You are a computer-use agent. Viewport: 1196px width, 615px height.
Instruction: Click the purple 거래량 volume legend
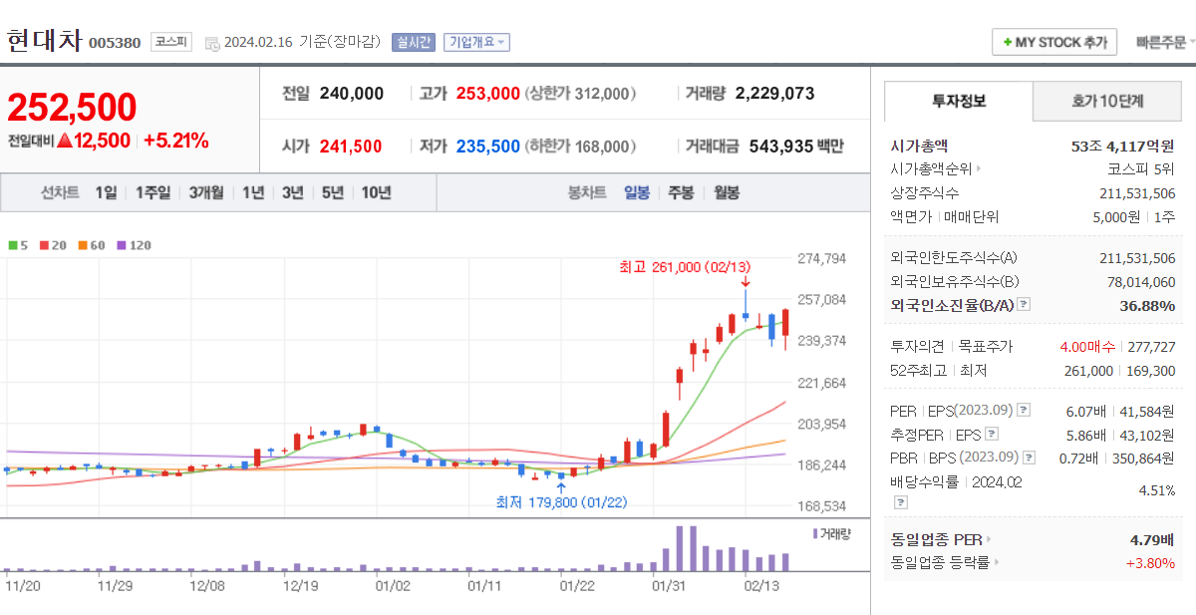832,534
